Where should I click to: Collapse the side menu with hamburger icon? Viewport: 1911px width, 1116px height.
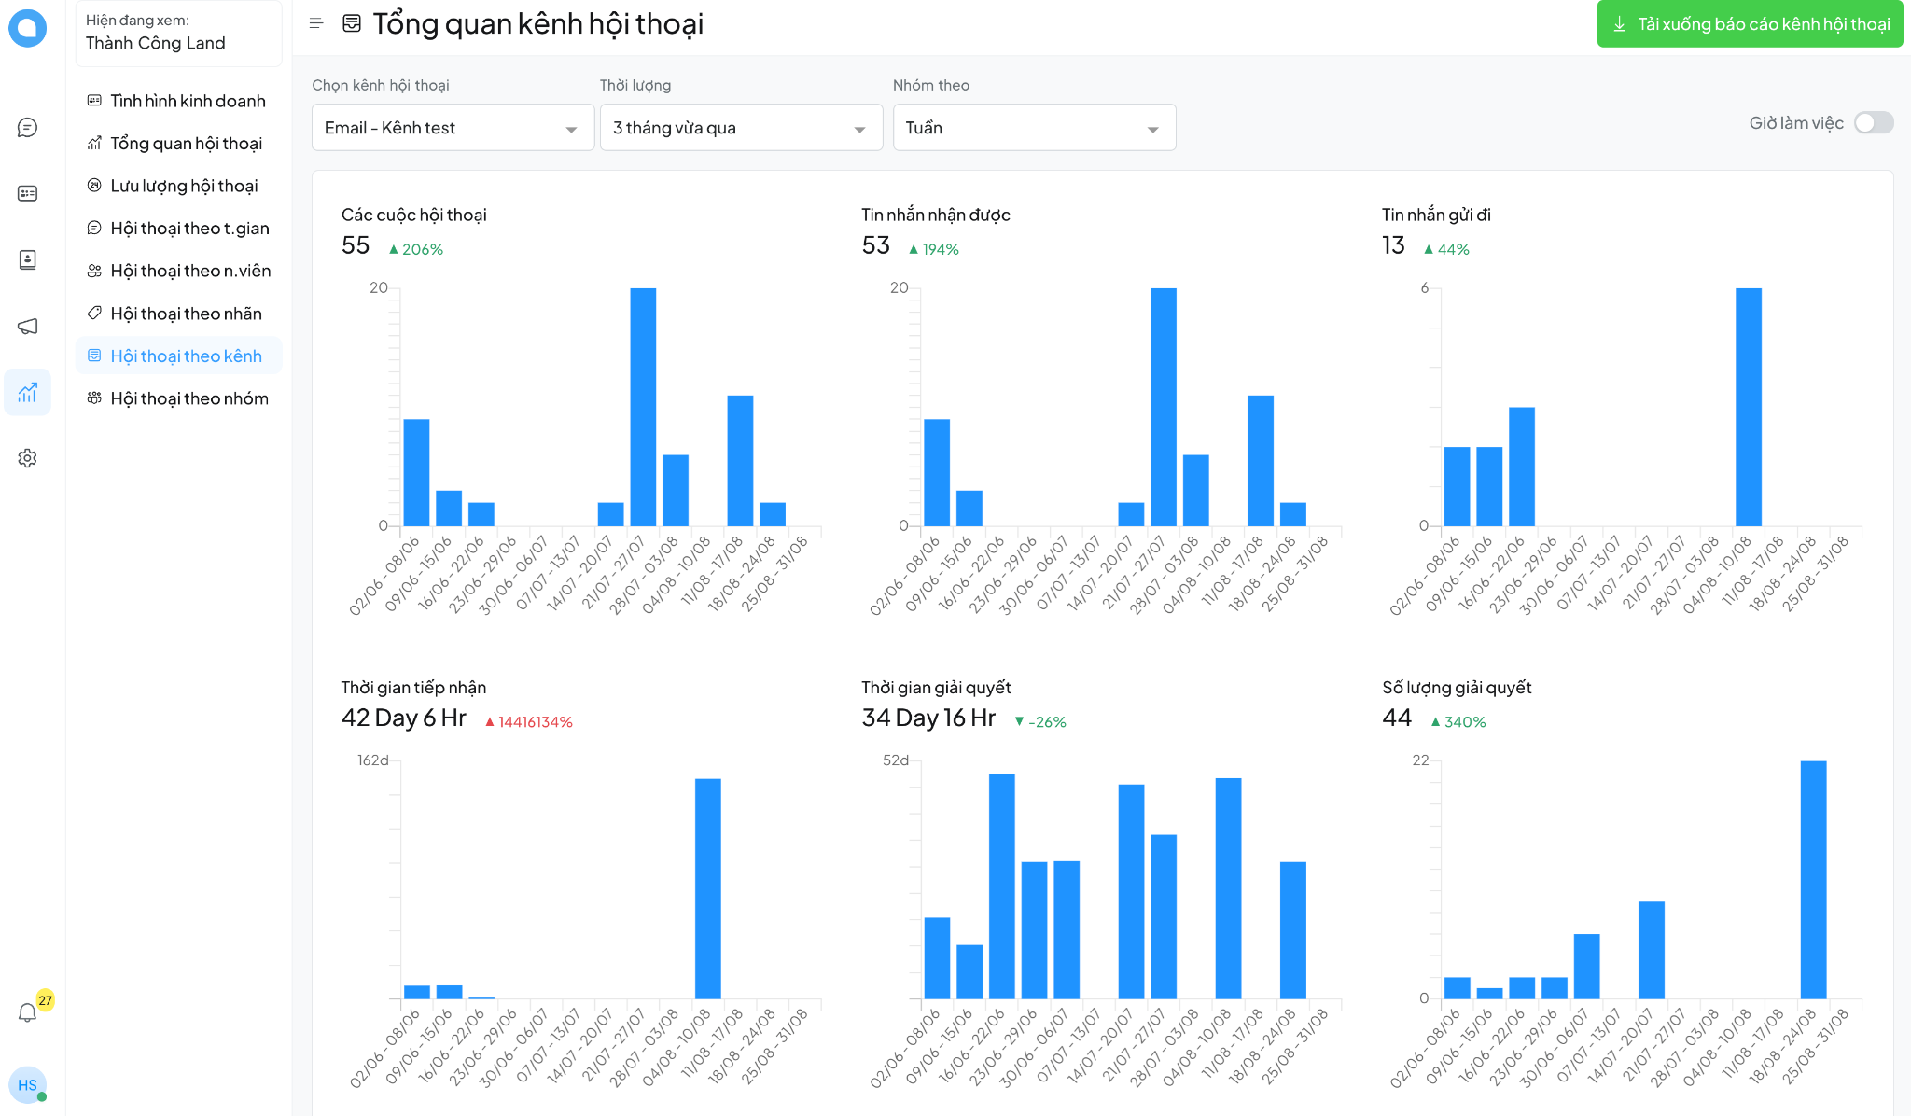(x=316, y=23)
